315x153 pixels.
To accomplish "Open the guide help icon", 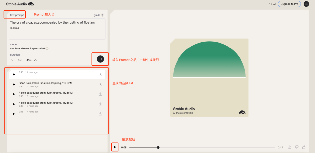I will [x=103, y=15].
